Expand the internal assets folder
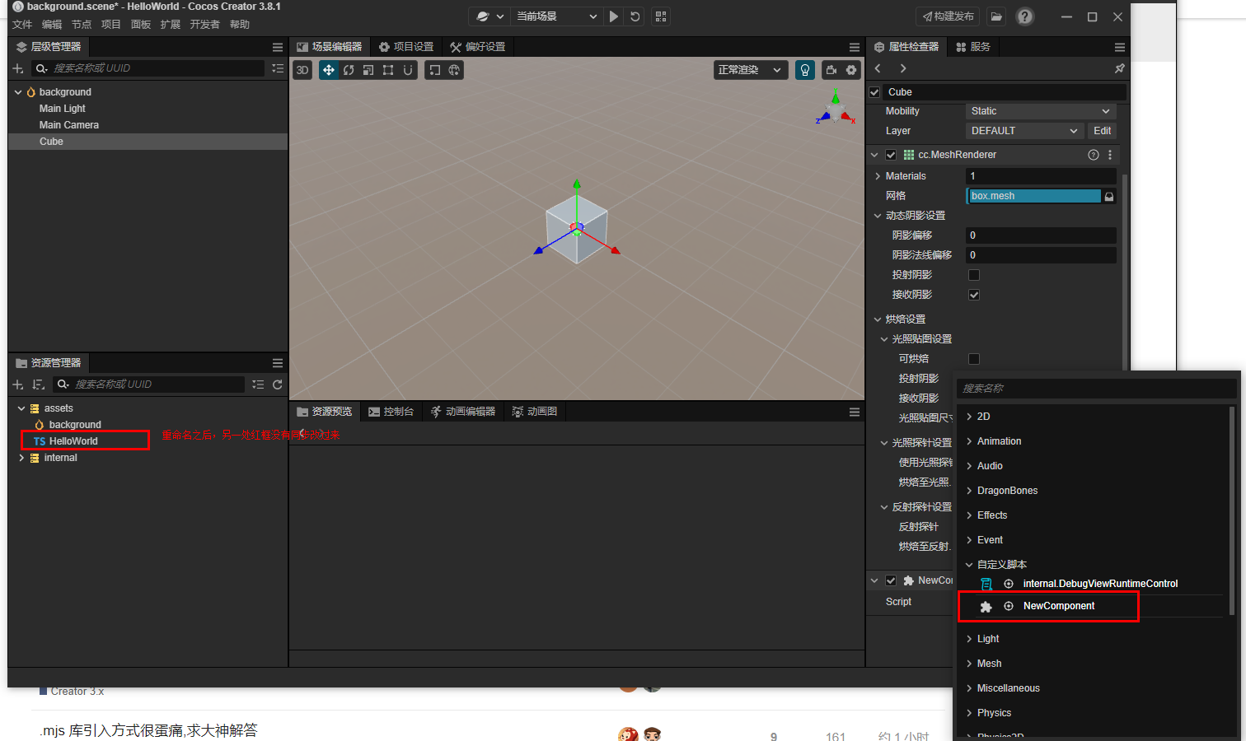 21,458
